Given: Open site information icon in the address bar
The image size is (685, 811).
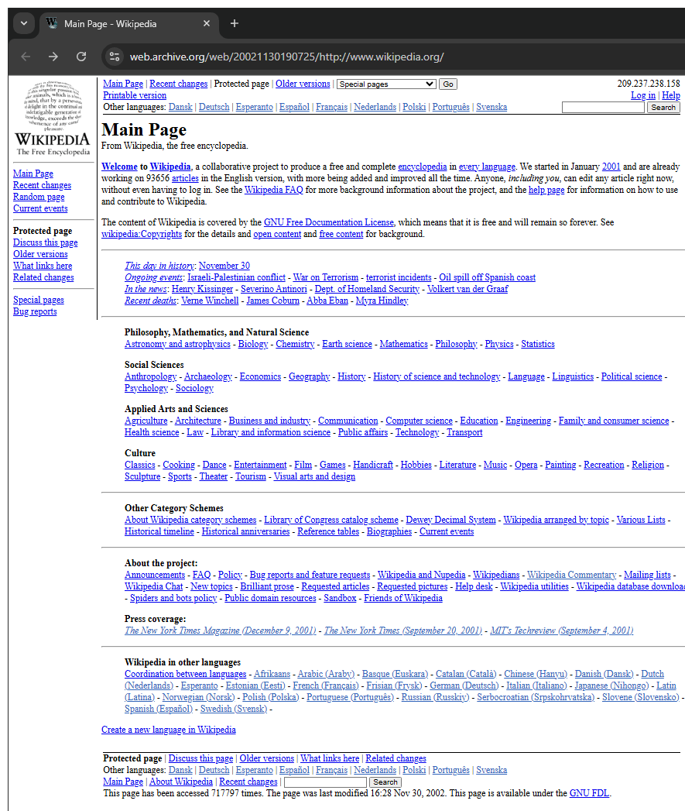Looking at the screenshot, I should (114, 57).
